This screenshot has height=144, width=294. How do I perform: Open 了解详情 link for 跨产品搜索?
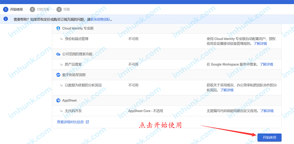[266, 64]
